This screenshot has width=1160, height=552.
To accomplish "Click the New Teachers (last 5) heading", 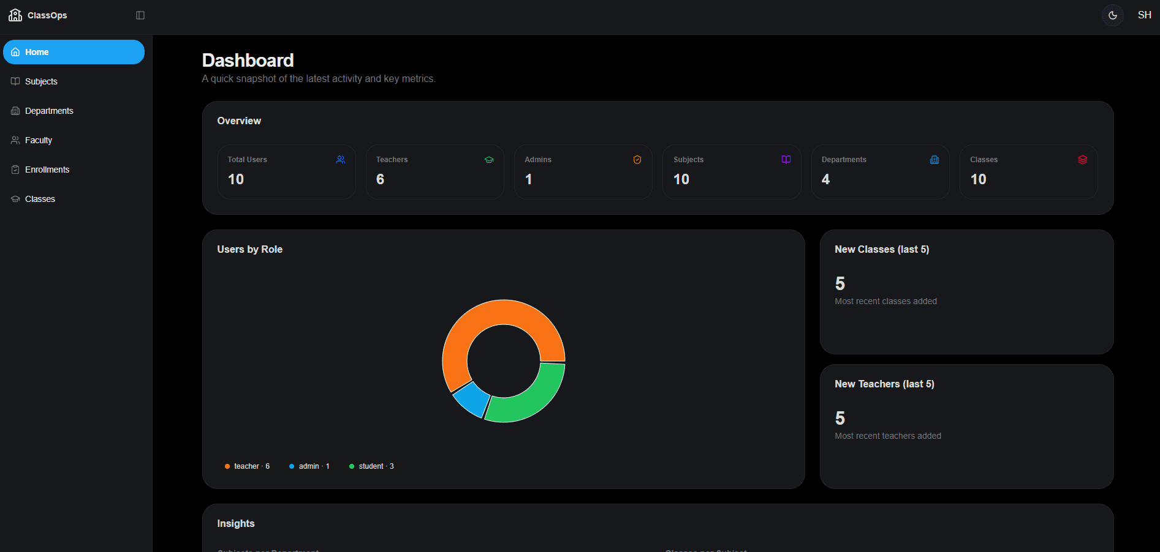I will pyautogui.click(x=884, y=384).
